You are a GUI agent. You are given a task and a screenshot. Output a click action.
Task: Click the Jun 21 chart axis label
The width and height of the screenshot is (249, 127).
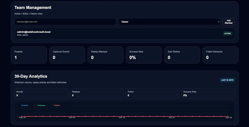point(171,117)
